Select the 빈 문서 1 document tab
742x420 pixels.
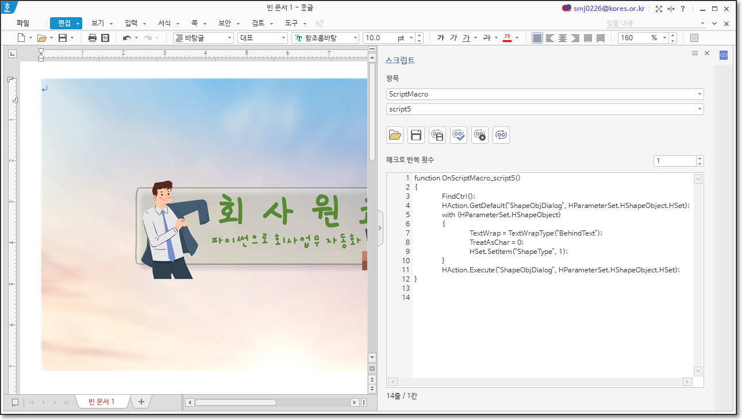102,402
